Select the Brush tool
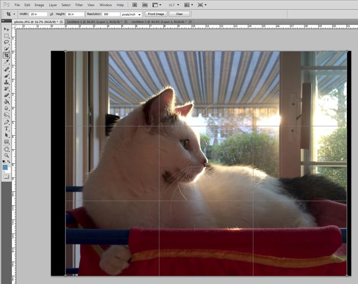The height and width of the screenshot is (284, 358). tap(6, 76)
